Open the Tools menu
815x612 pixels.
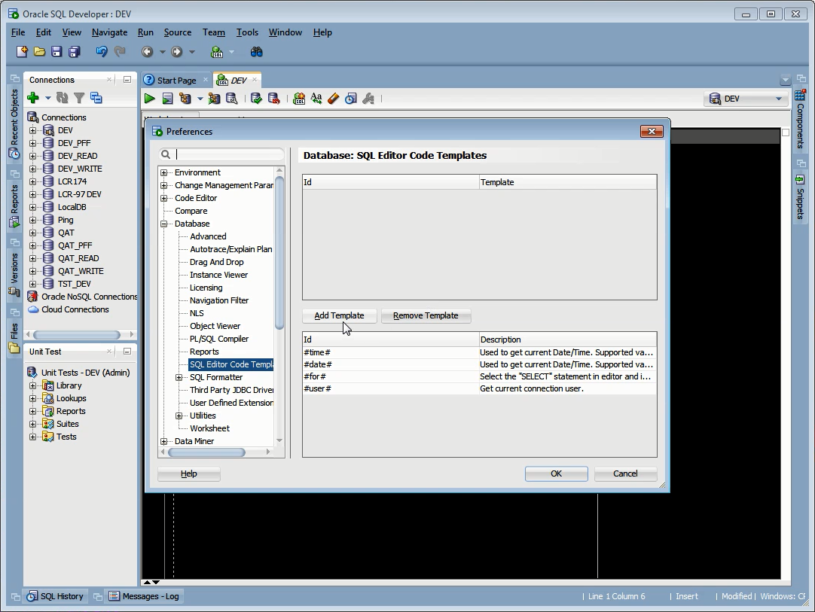click(x=247, y=32)
